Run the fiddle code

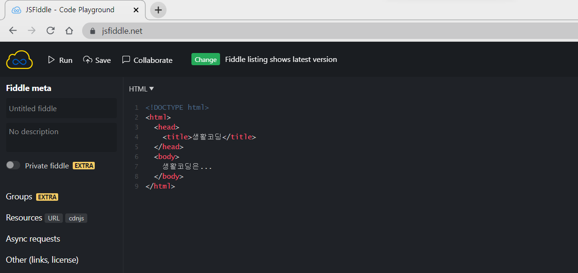tap(60, 60)
